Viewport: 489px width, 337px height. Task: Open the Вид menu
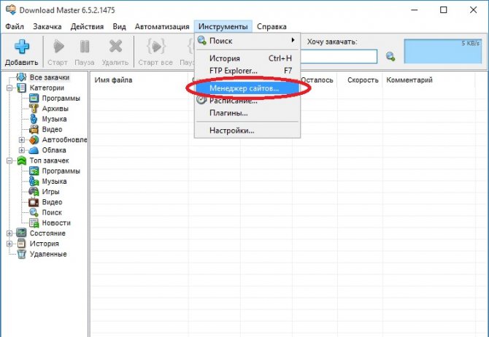[120, 26]
